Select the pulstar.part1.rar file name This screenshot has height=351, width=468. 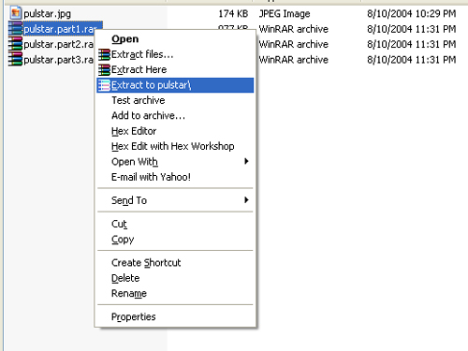click(x=60, y=29)
